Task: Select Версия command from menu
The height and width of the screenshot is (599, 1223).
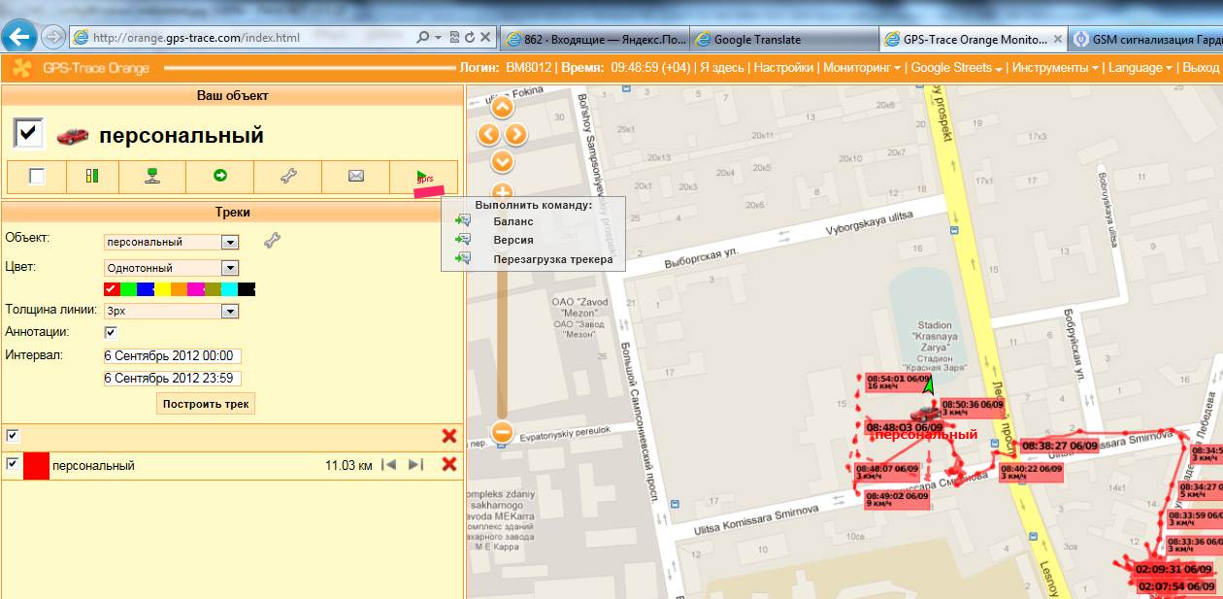Action: (x=512, y=240)
